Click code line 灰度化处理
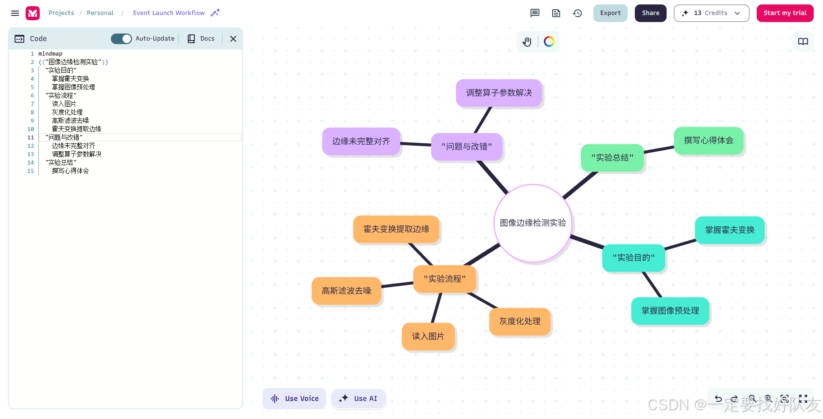 click(67, 112)
